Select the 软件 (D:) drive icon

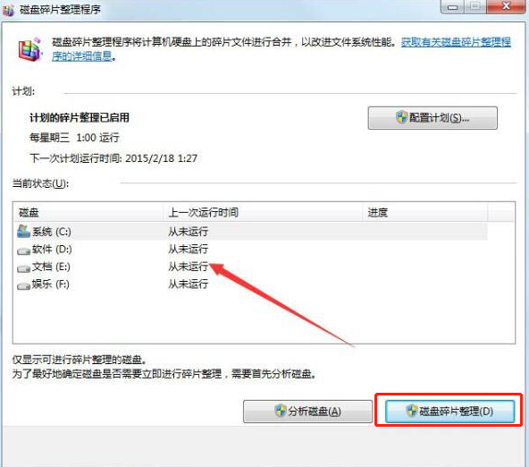23,250
